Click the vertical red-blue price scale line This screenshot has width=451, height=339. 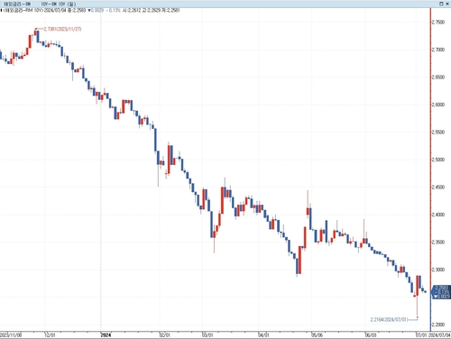[430, 169]
